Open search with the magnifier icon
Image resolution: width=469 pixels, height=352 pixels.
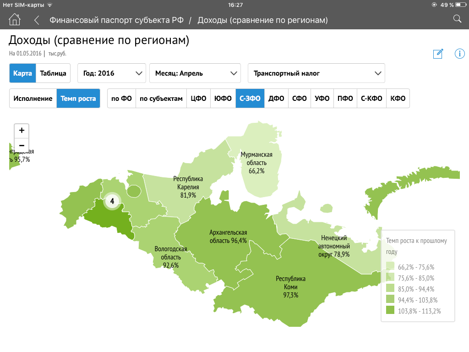[x=457, y=19]
